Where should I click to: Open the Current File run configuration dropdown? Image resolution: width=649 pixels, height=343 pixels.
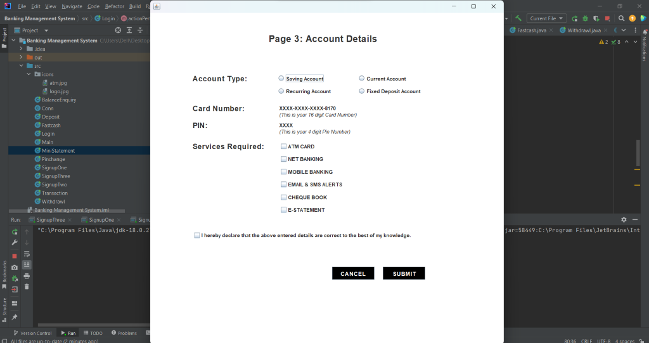(546, 18)
